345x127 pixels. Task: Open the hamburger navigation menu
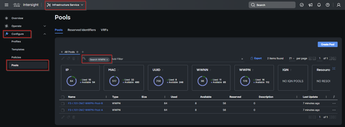pos(7,5)
